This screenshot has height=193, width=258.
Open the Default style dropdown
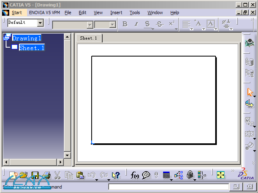40,23
